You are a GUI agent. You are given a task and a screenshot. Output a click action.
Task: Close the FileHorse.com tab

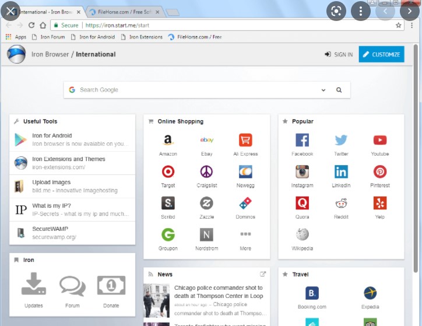point(157,12)
